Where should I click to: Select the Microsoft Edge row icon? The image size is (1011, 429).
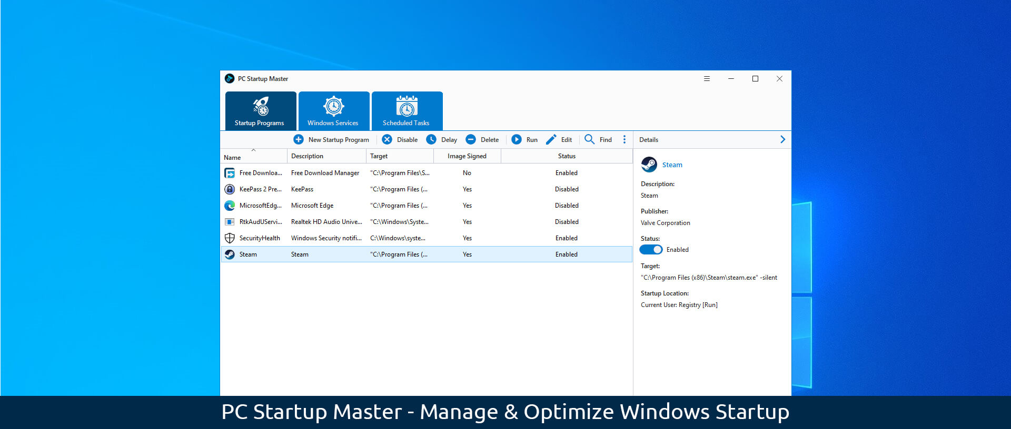(x=230, y=206)
